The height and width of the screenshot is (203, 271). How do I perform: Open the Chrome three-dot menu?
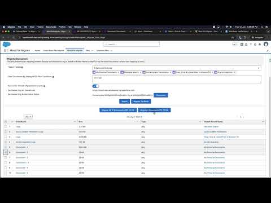point(268,38)
